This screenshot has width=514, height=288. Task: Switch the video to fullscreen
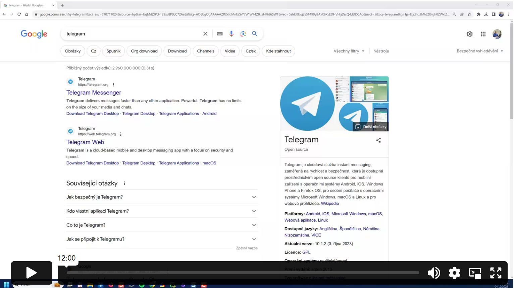point(496,273)
